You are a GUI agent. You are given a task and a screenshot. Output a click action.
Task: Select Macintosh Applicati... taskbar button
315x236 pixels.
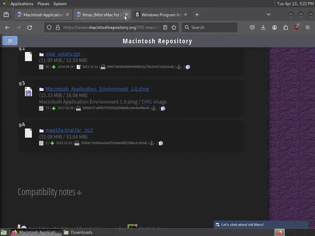[x=36, y=232]
